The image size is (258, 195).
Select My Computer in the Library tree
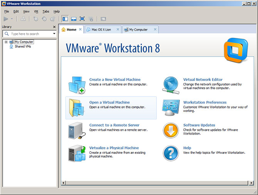click(24, 42)
